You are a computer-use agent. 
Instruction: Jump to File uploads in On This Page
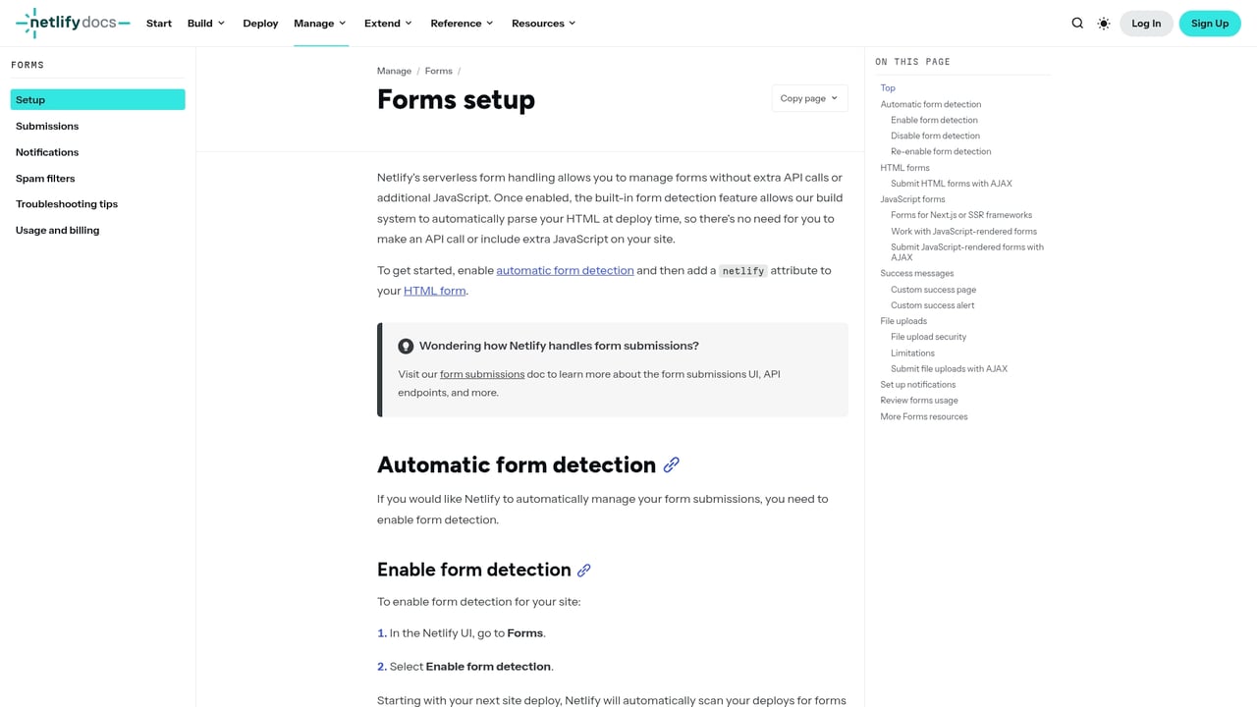point(902,321)
